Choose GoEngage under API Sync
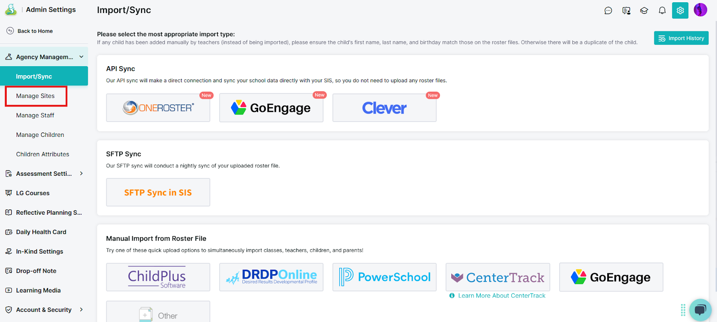This screenshot has height=322, width=717. tap(271, 108)
